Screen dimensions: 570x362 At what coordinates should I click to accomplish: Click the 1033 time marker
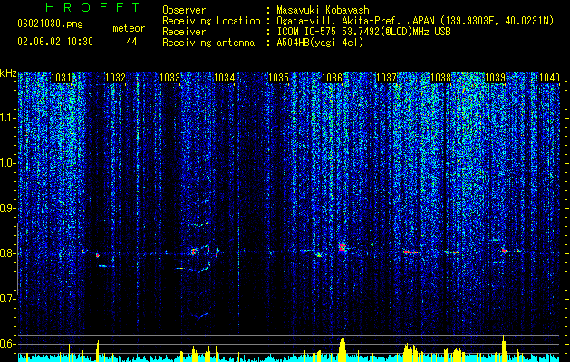coord(169,78)
